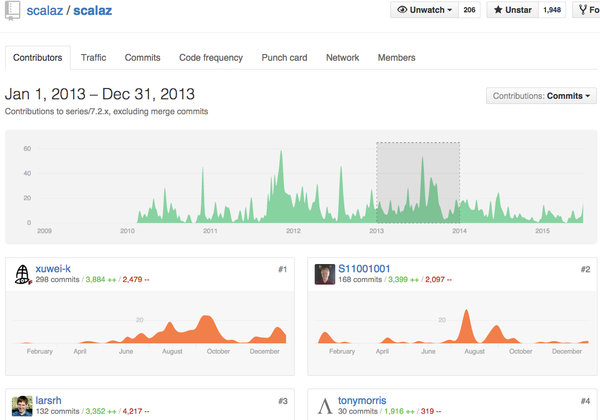Click the xuwei-k orange commit graph
600x420 pixels.
click(149, 329)
